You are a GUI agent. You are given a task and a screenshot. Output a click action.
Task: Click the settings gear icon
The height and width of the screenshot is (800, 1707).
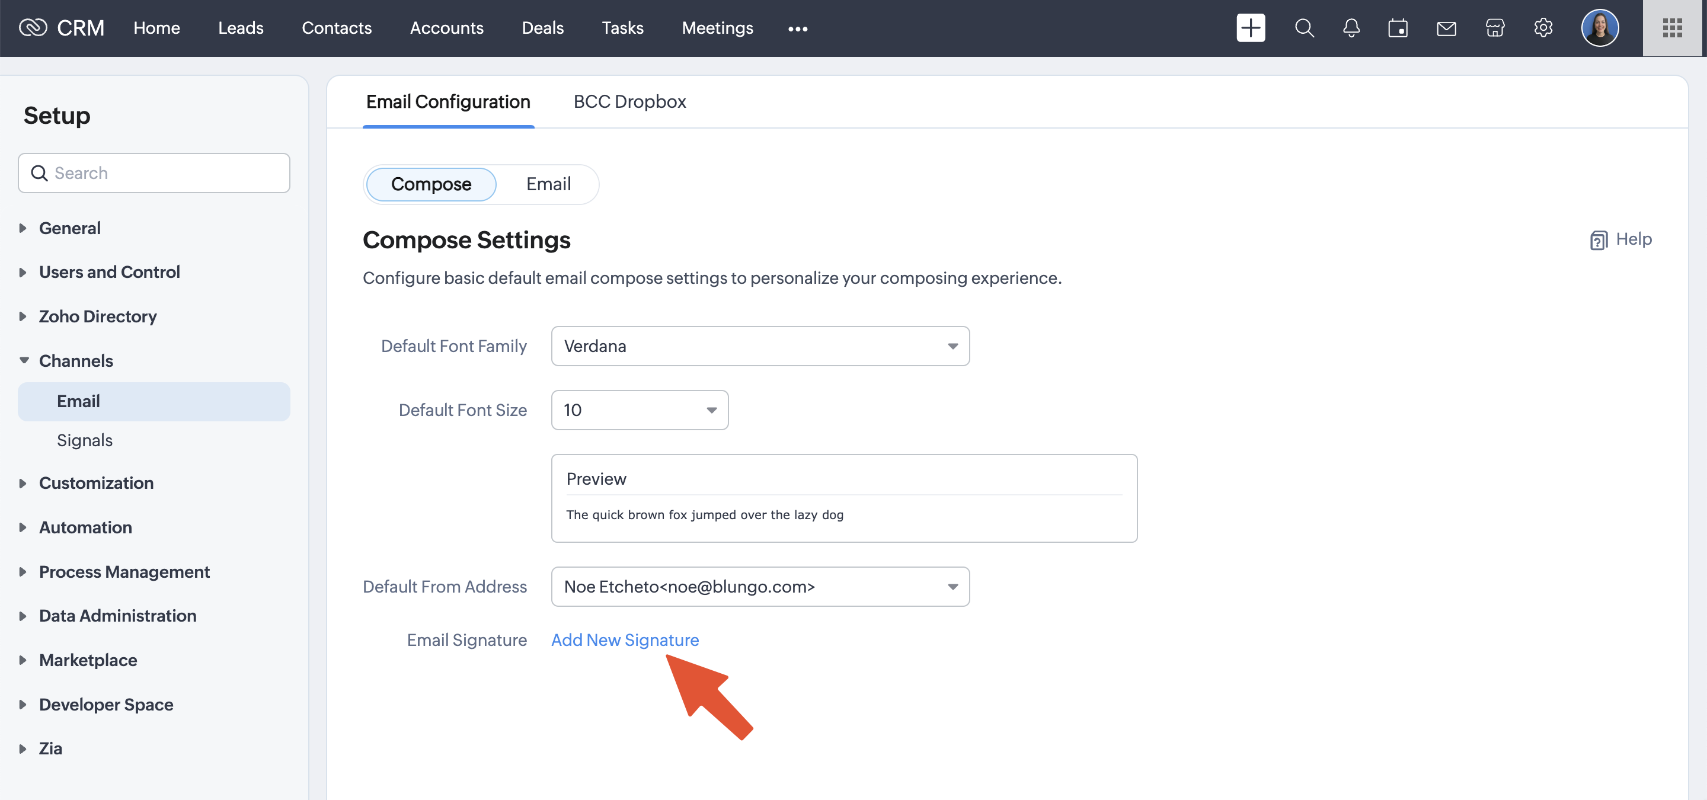tap(1543, 28)
